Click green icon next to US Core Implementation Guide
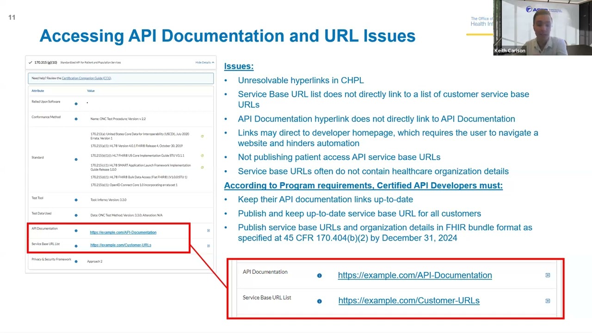This screenshot has height=333, width=592. (202, 155)
